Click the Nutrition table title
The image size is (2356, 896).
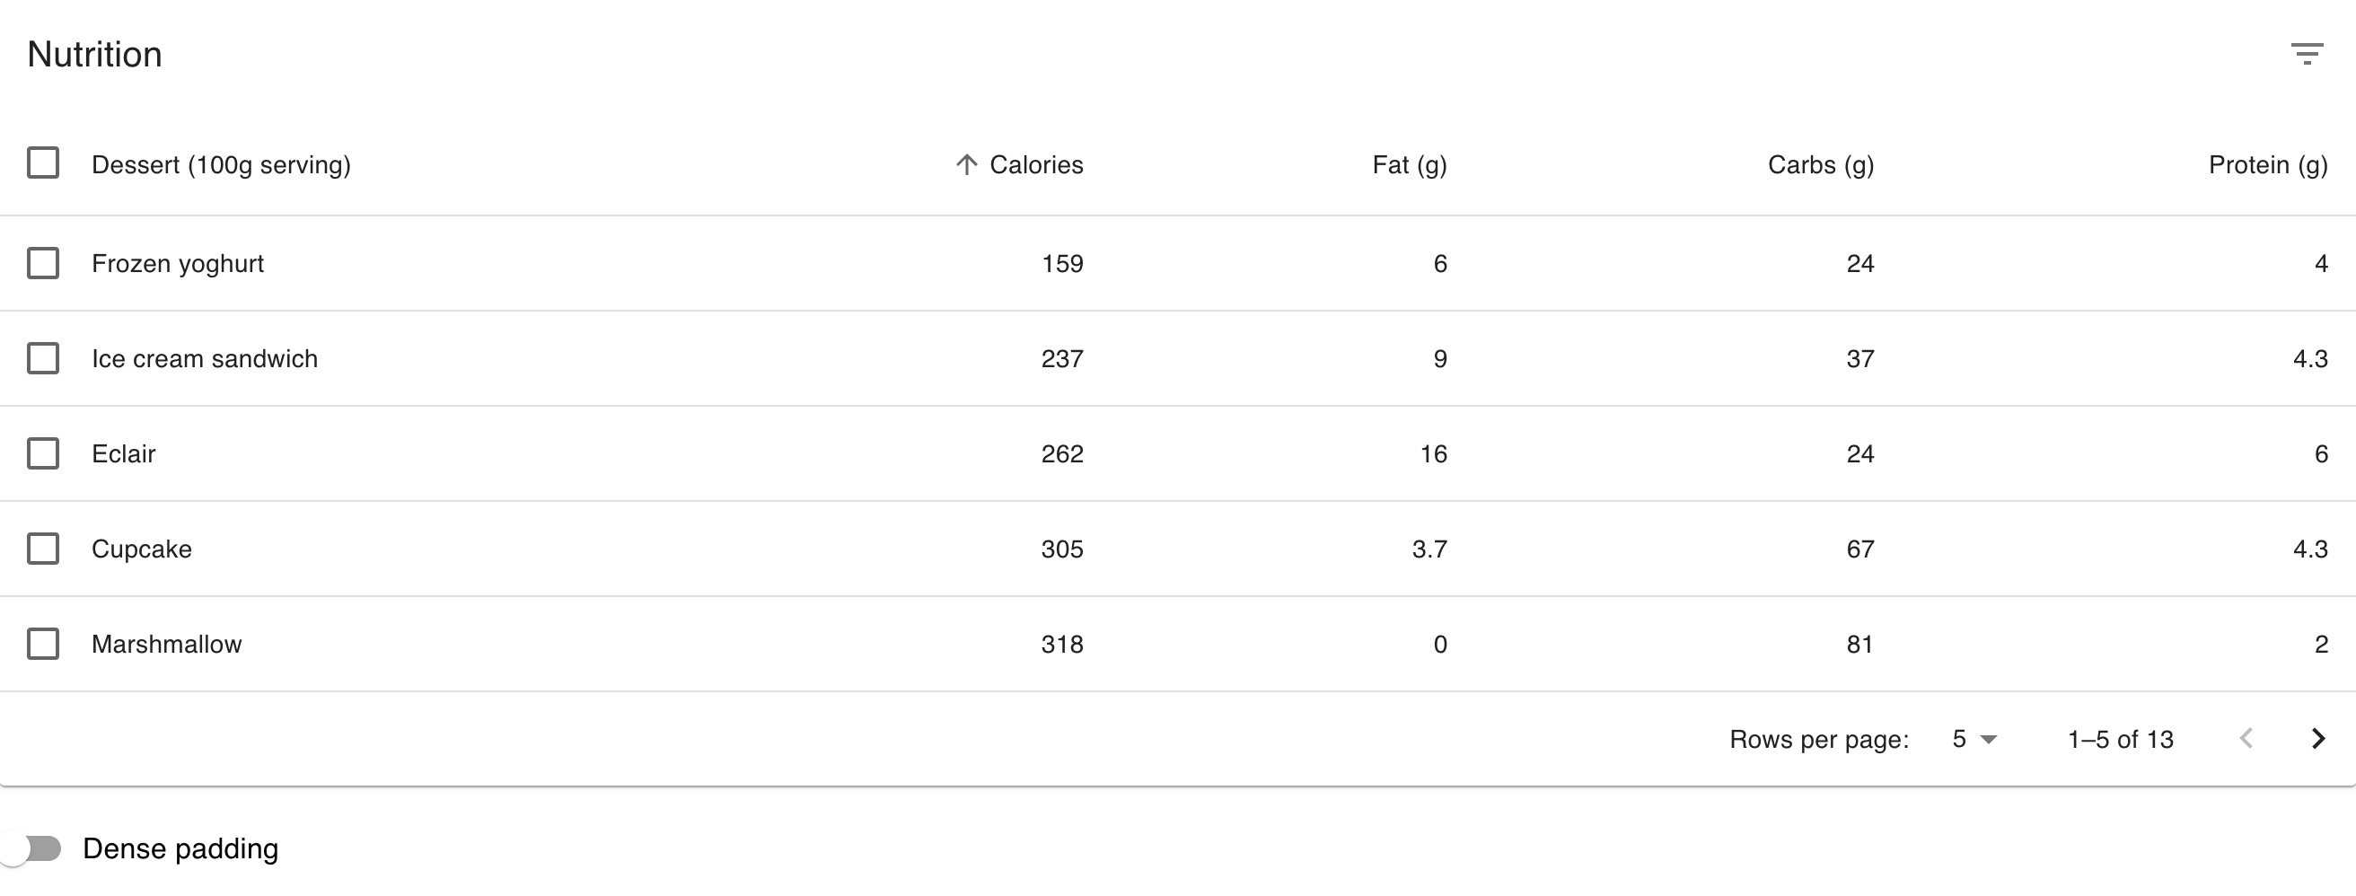94,54
